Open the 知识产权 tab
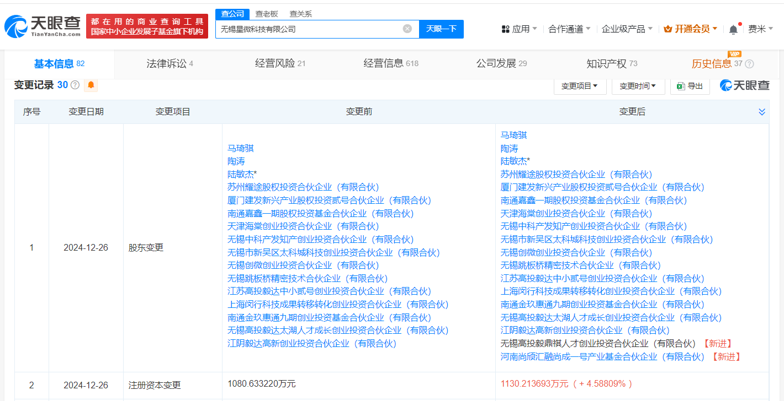Viewport: 784px width, 401px height. (612, 64)
